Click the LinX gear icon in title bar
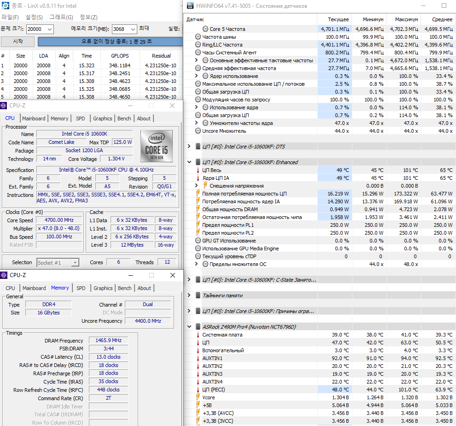Viewport: 456px width, 426px height. (6, 6)
